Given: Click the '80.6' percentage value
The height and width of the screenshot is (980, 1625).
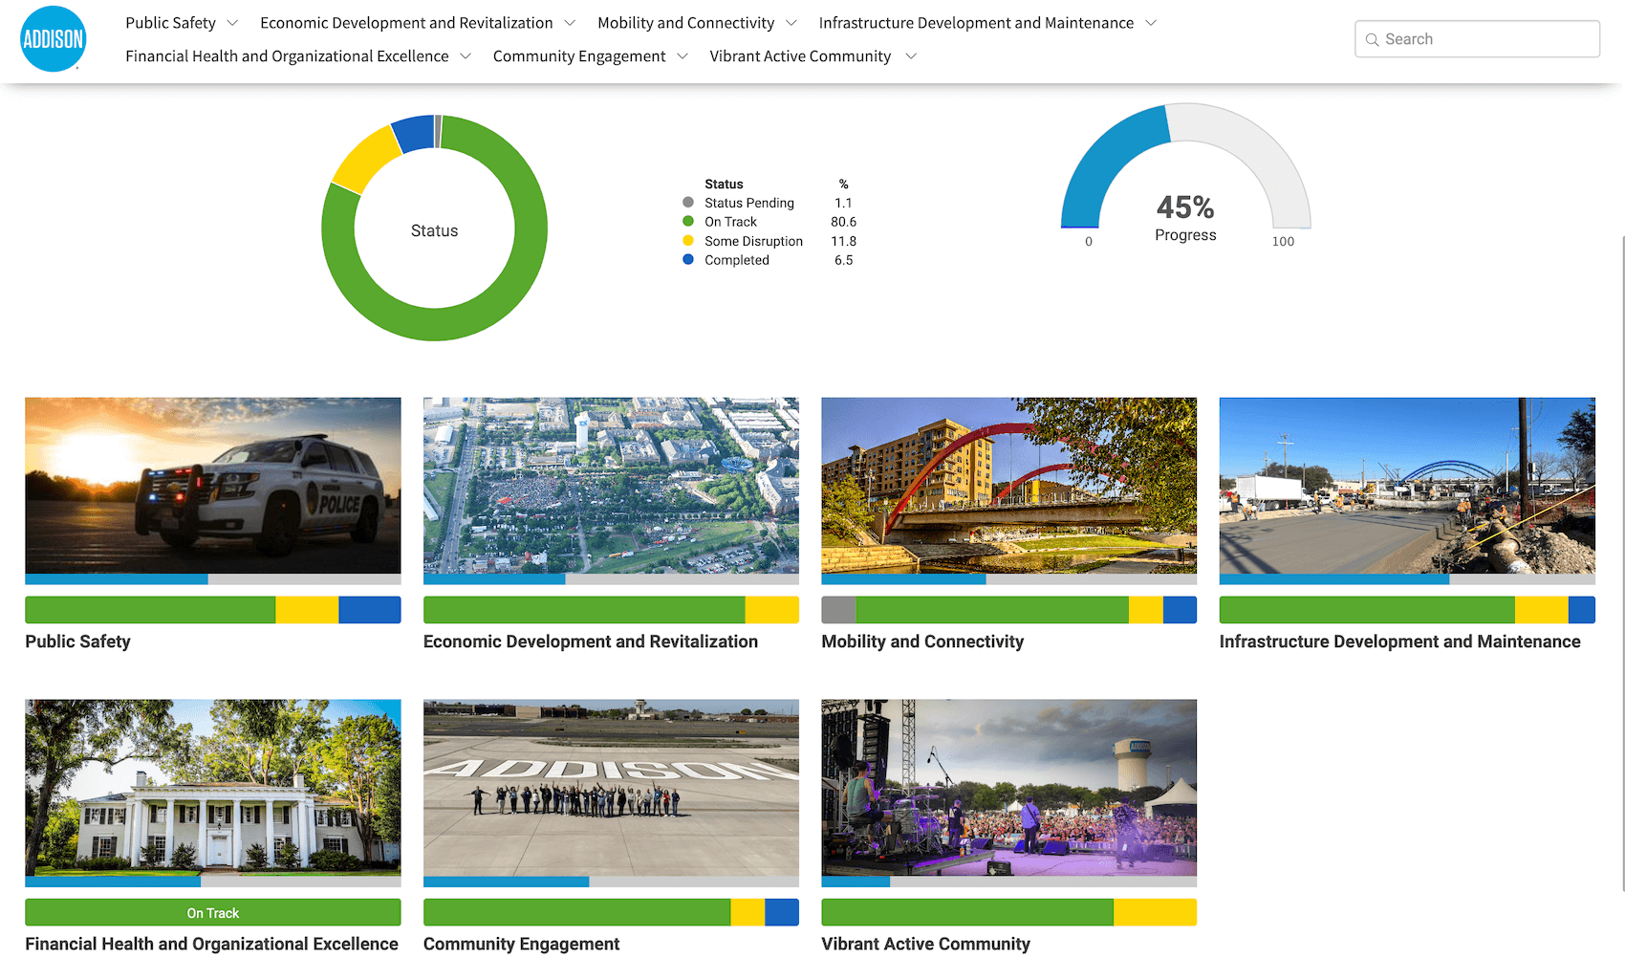Looking at the screenshot, I should coord(843,222).
